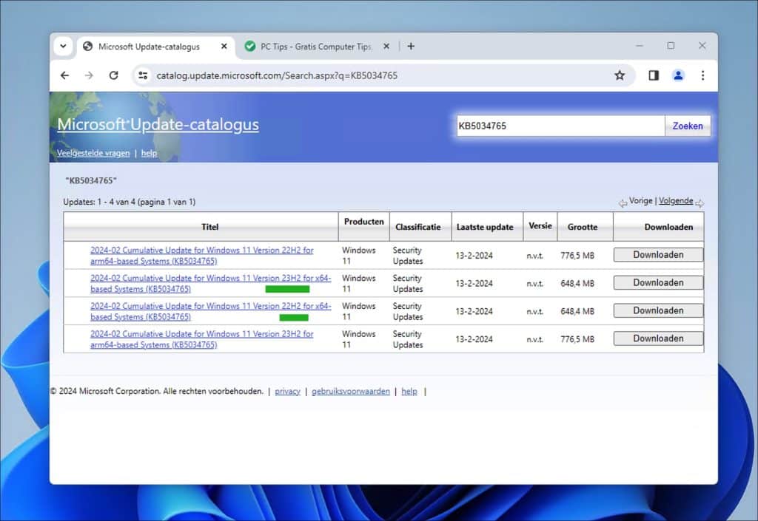The width and height of the screenshot is (758, 521).
Task: Click the Vorige page arrow icon
Action: click(x=623, y=203)
